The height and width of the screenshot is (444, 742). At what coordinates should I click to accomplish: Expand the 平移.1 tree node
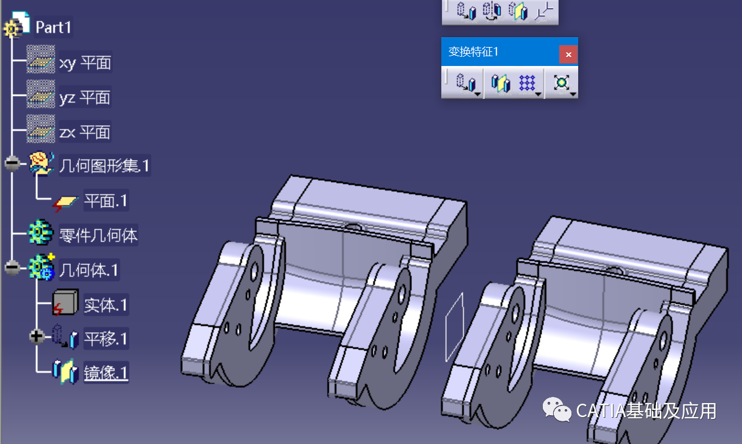point(37,336)
